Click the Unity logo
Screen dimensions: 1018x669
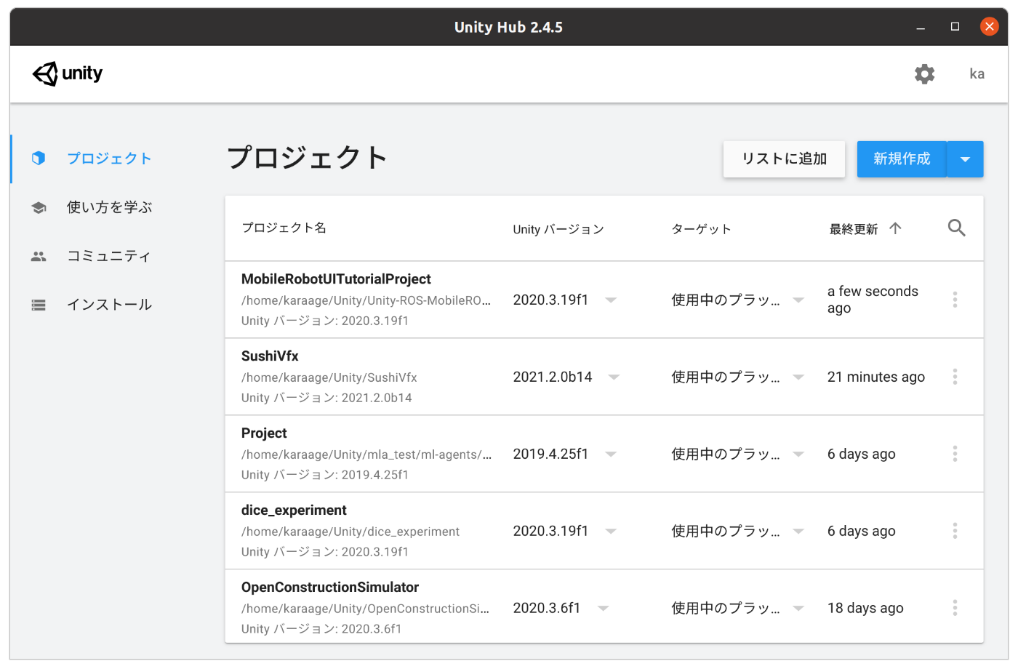[68, 73]
